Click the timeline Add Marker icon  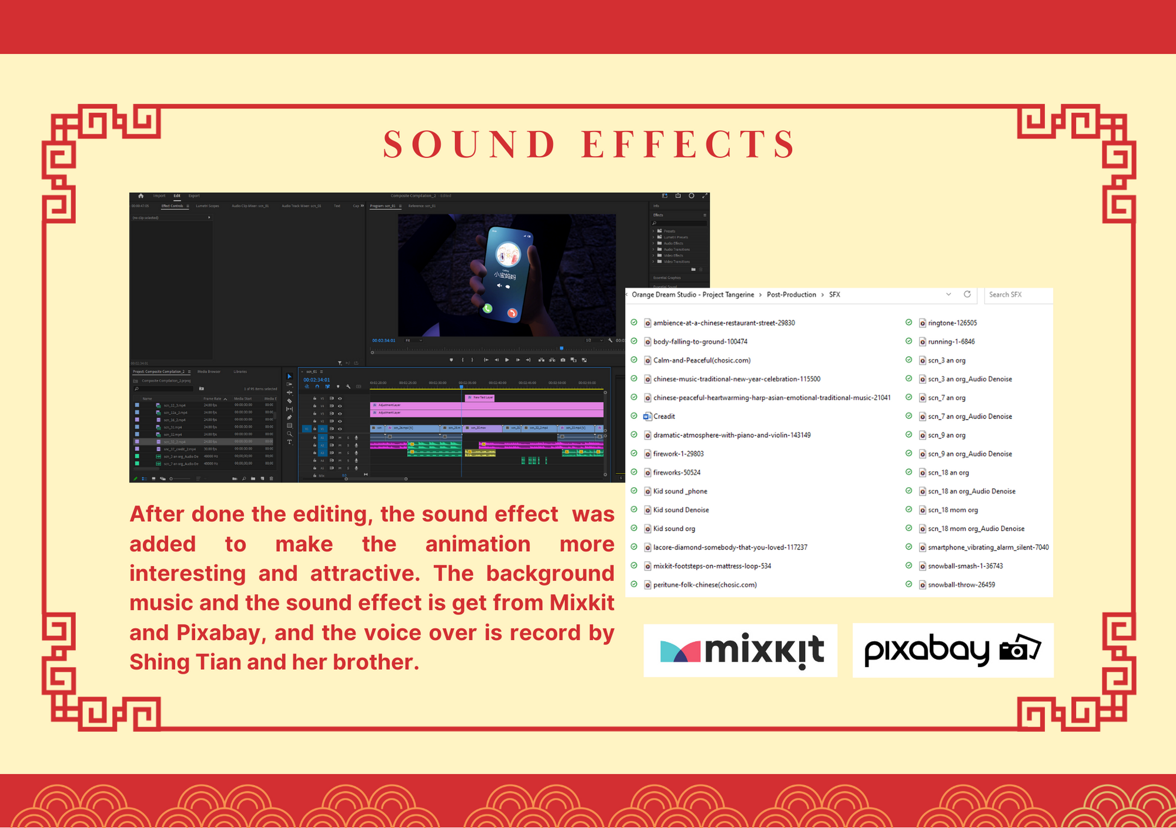[x=338, y=386]
